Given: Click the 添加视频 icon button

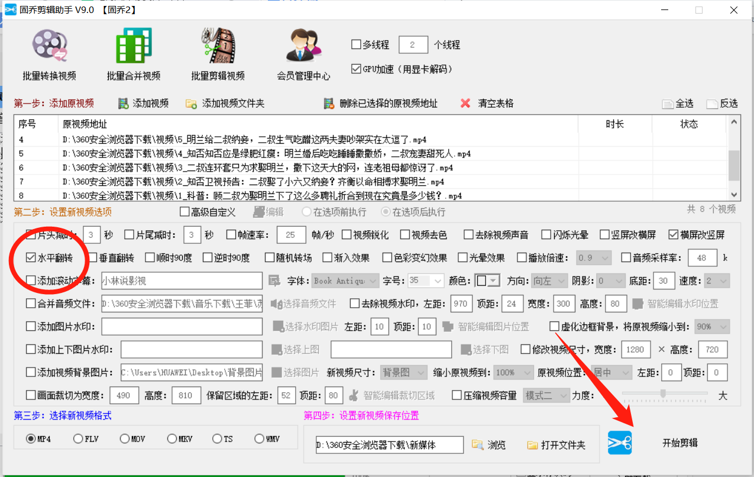Looking at the screenshot, I should [x=124, y=104].
